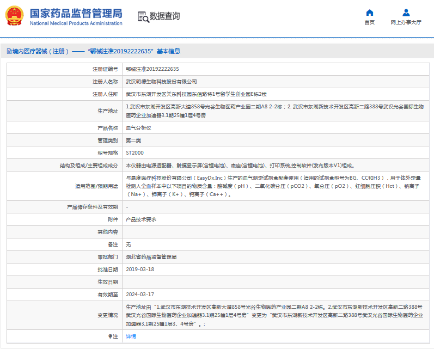The height and width of the screenshot is (349, 434).
Task: Open the 详情 link
Action: 131,336
